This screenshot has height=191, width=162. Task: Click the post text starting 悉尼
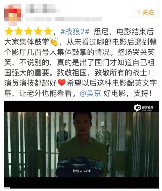pos(80,62)
